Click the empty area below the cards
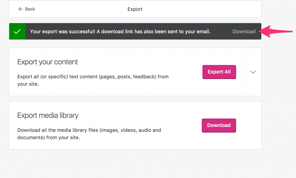Image resolution: width=296 pixels, height=178 pixels. [135, 164]
